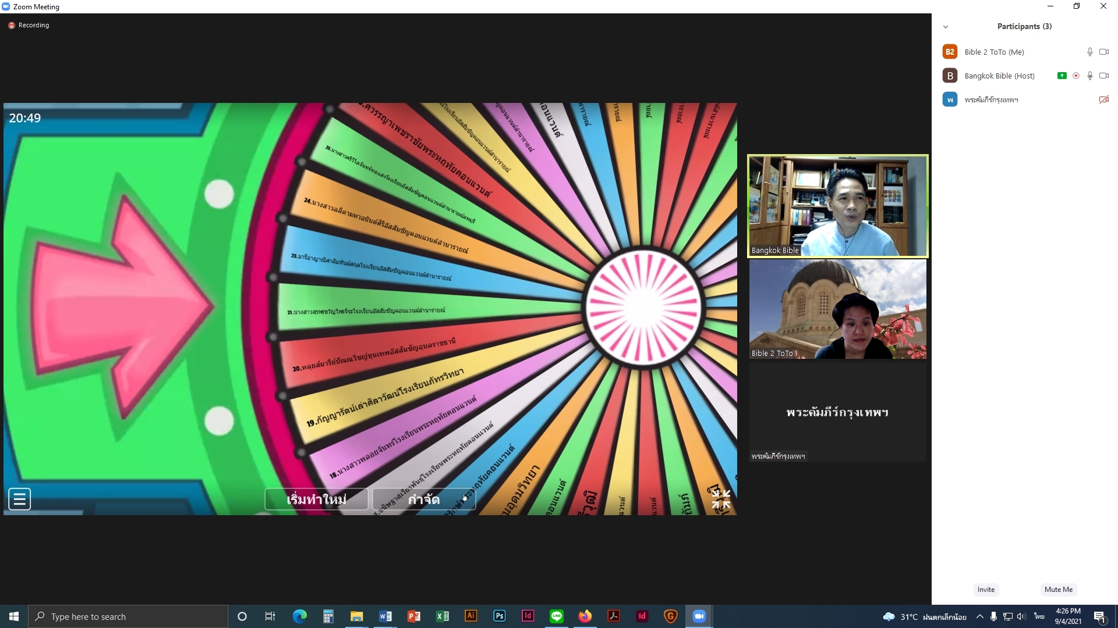Click the big pink arrow pointer
1118x628 pixels.
click(123, 306)
